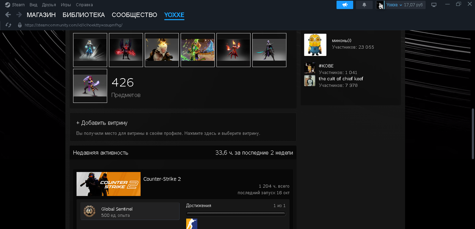Click the Counter-Strike 2 game title
This screenshot has width=475, height=229.
162,179
